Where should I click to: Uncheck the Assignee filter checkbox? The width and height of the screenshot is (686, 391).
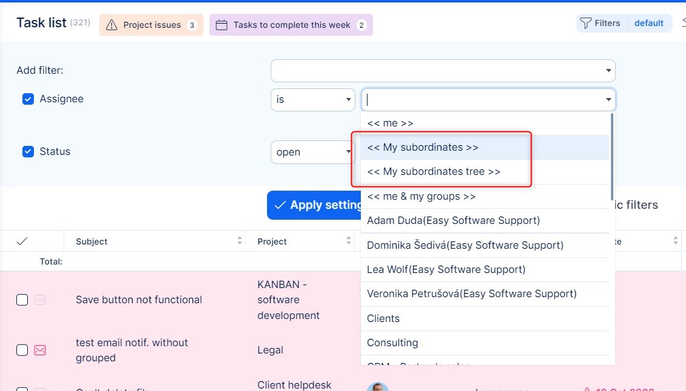click(28, 99)
